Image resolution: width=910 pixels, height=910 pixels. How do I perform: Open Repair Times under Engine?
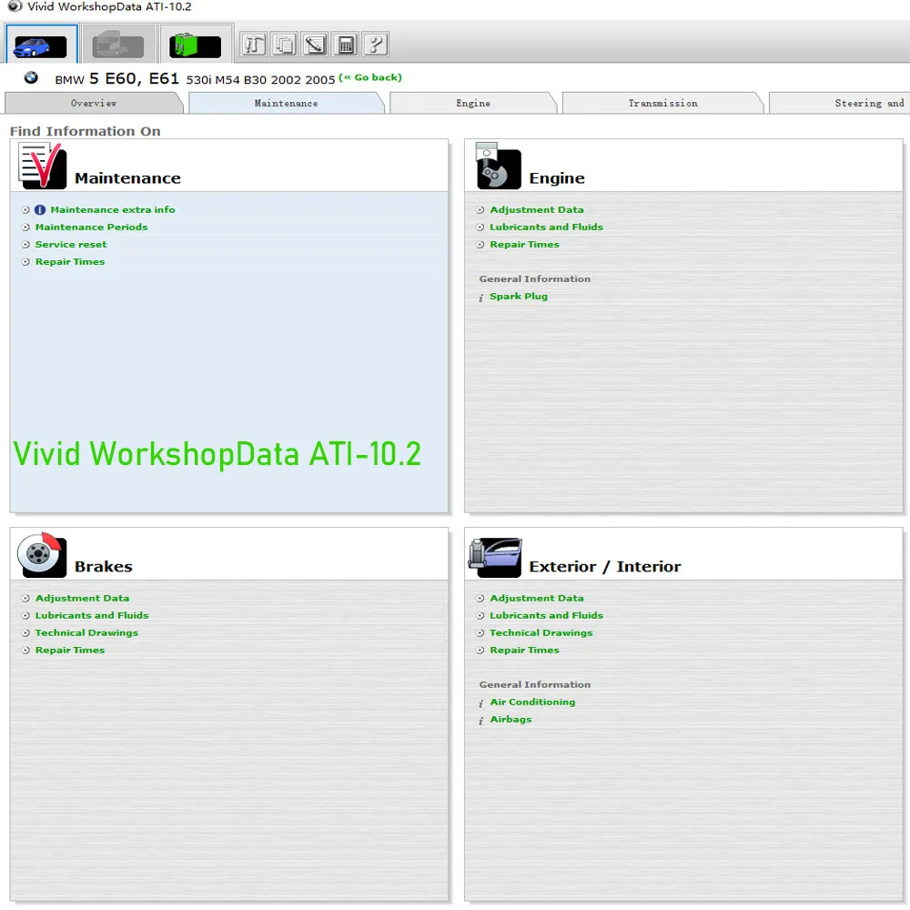(x=524, y=244)
